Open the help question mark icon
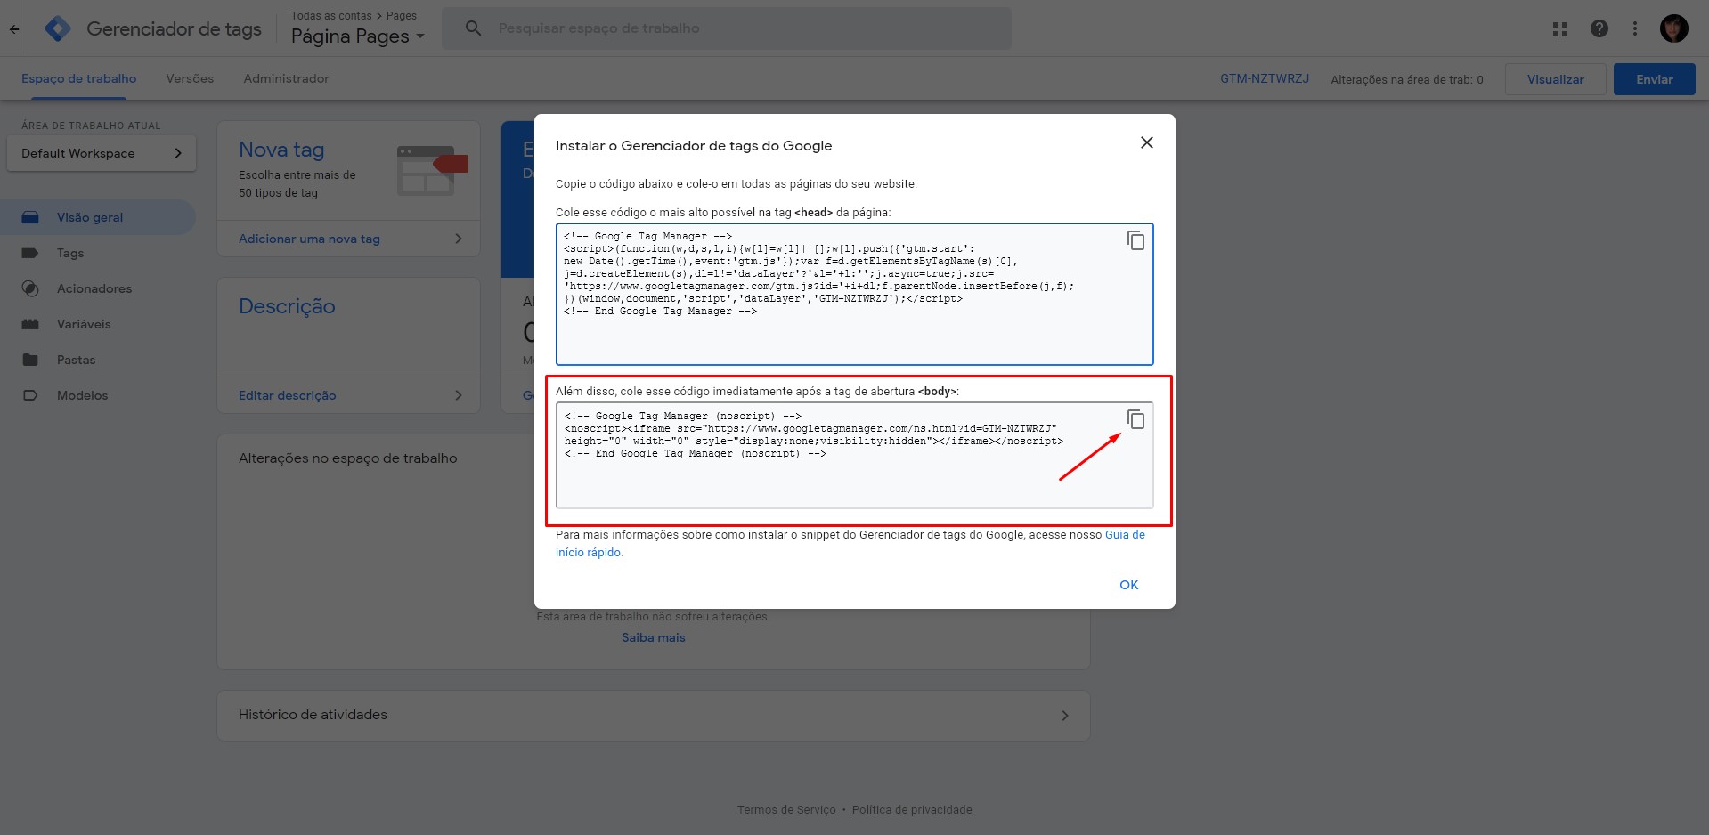The width and height of the screenshot is (1709, 835). pyautogui.click(x=1599, y=28)
